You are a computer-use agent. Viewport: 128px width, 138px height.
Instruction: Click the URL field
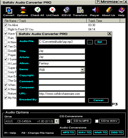click(62, 94)
